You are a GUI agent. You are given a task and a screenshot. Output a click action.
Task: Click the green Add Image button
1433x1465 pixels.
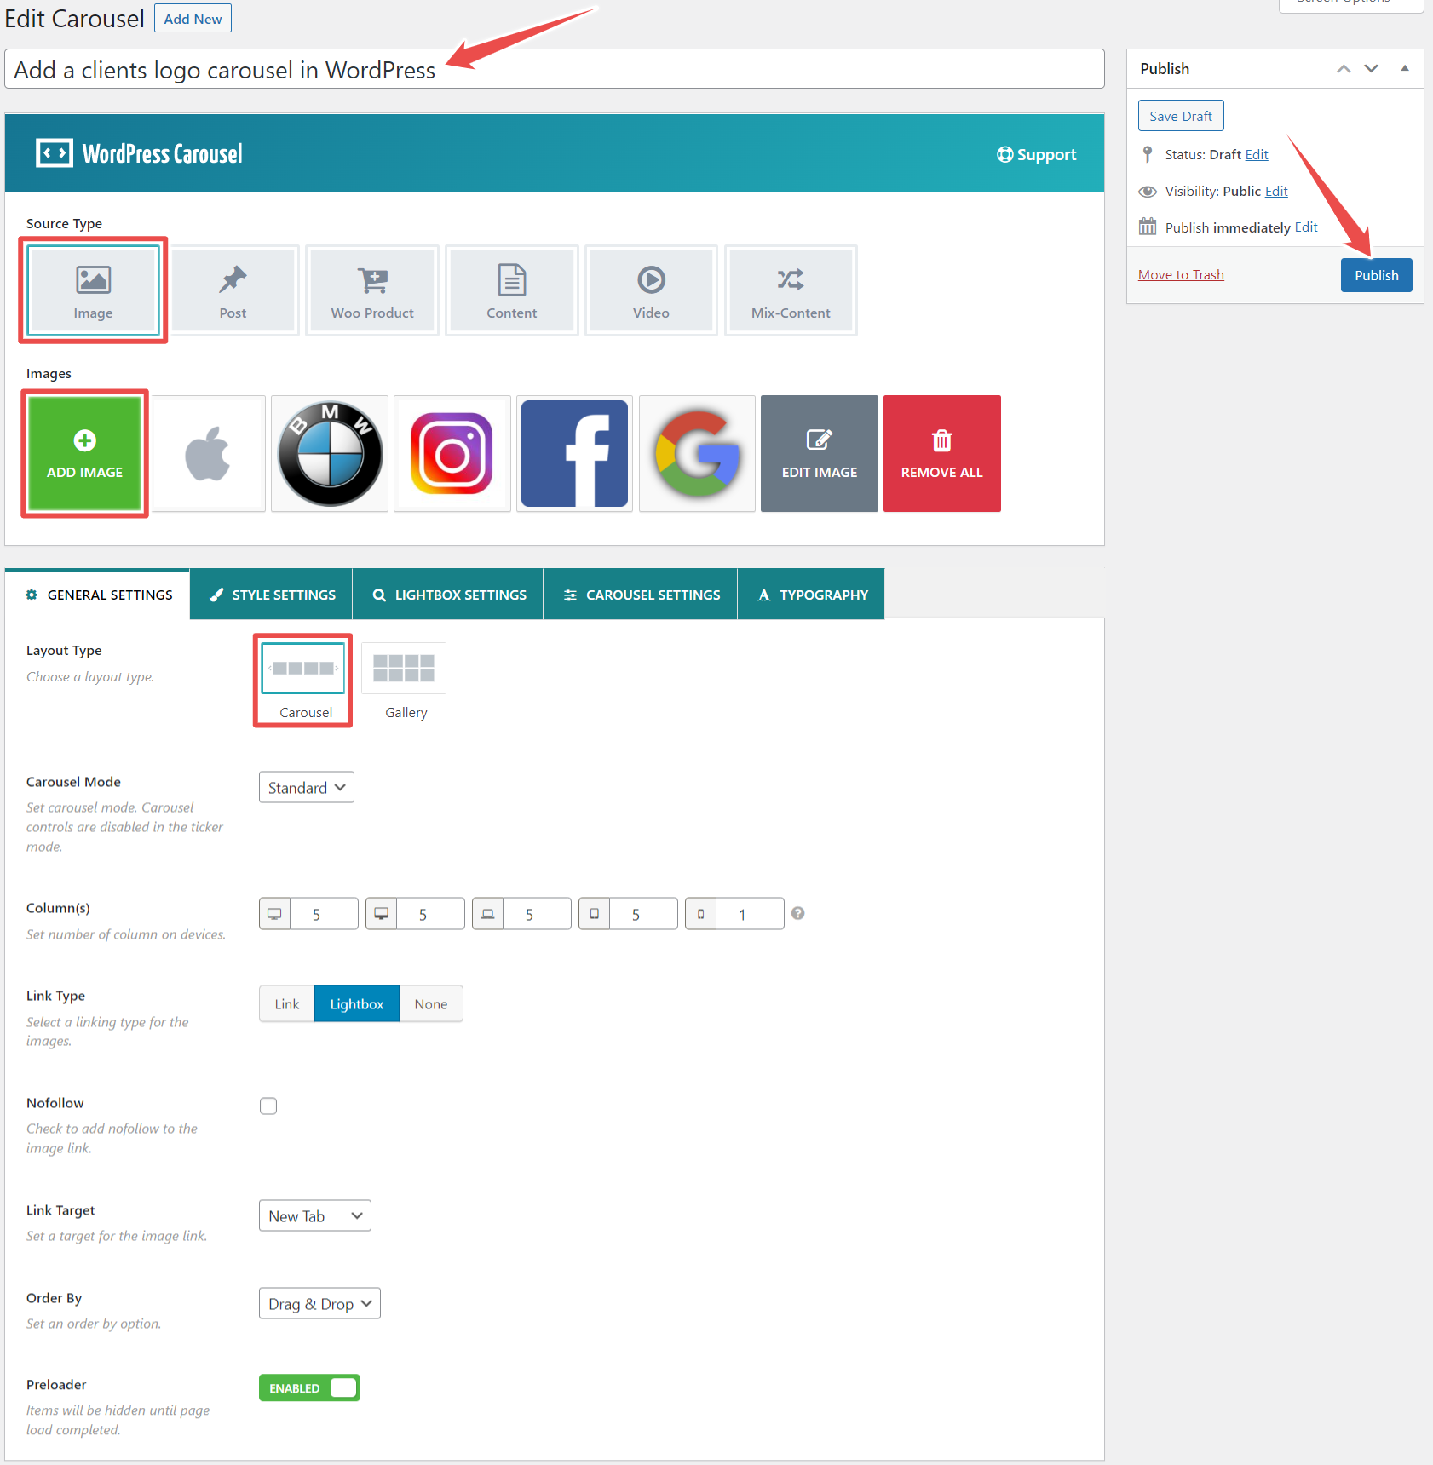click(84, 453)
